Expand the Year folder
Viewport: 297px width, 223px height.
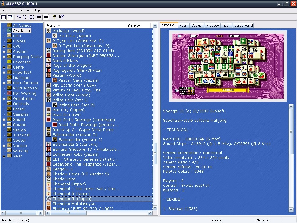4,156
